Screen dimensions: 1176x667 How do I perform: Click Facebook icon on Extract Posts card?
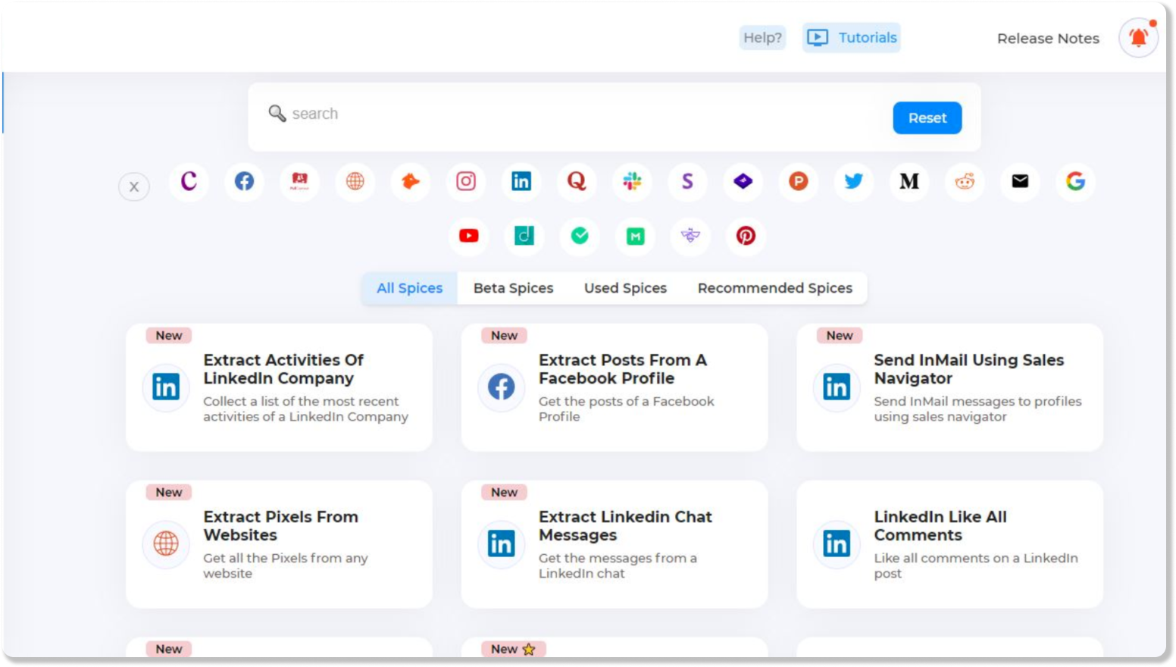tap(501, 387)
